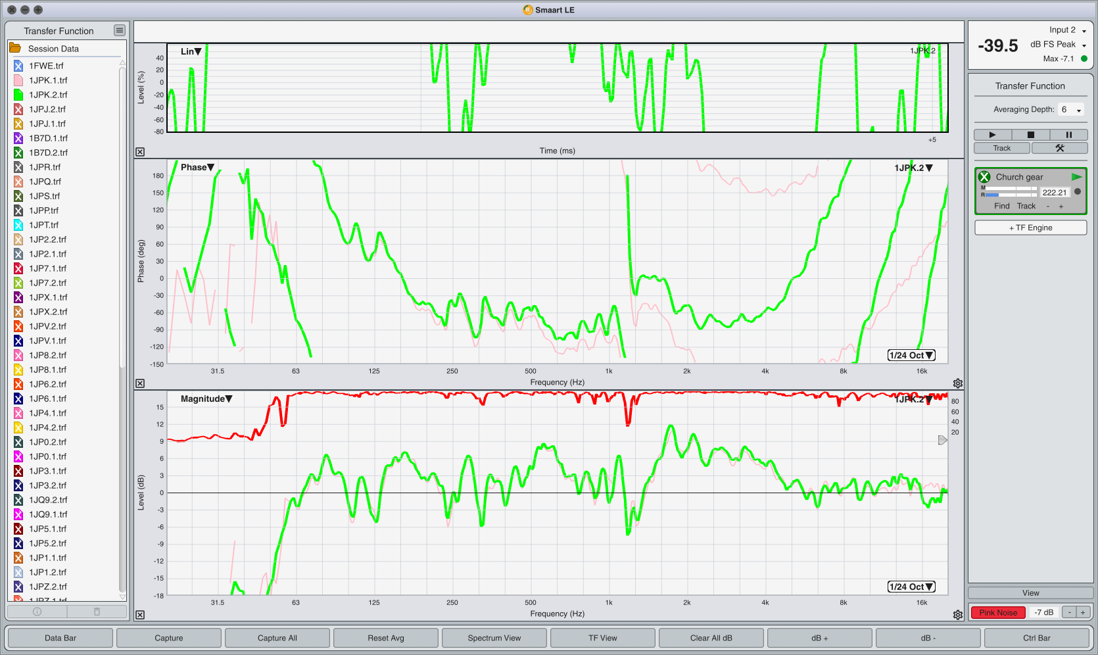1098x655 pixels.
Task: Toggle visibility of 1JPR.trf trace
Action: (18, 167)
